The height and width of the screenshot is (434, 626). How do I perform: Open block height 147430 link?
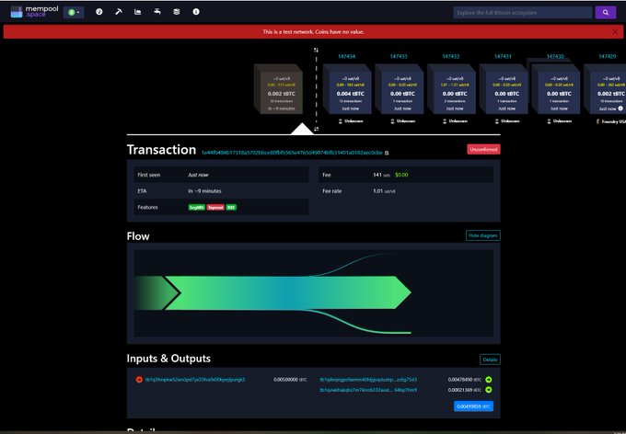tap(555, 57)
